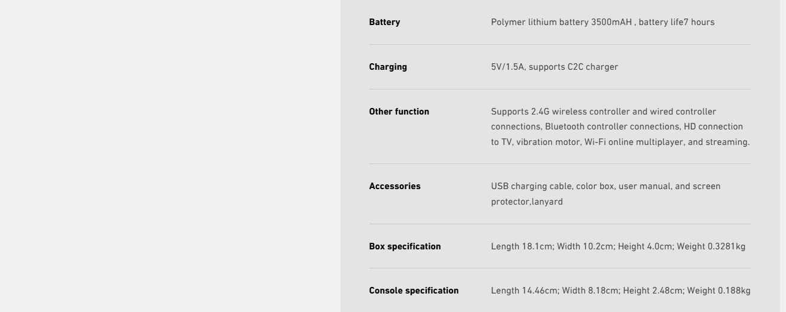This screenshot has height=312, width=786.
Task: Click the Other function heading
Action: point(399,112)
